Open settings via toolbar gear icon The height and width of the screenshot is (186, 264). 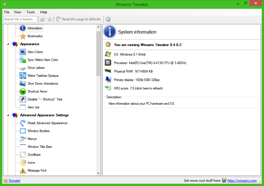point(108,19)
